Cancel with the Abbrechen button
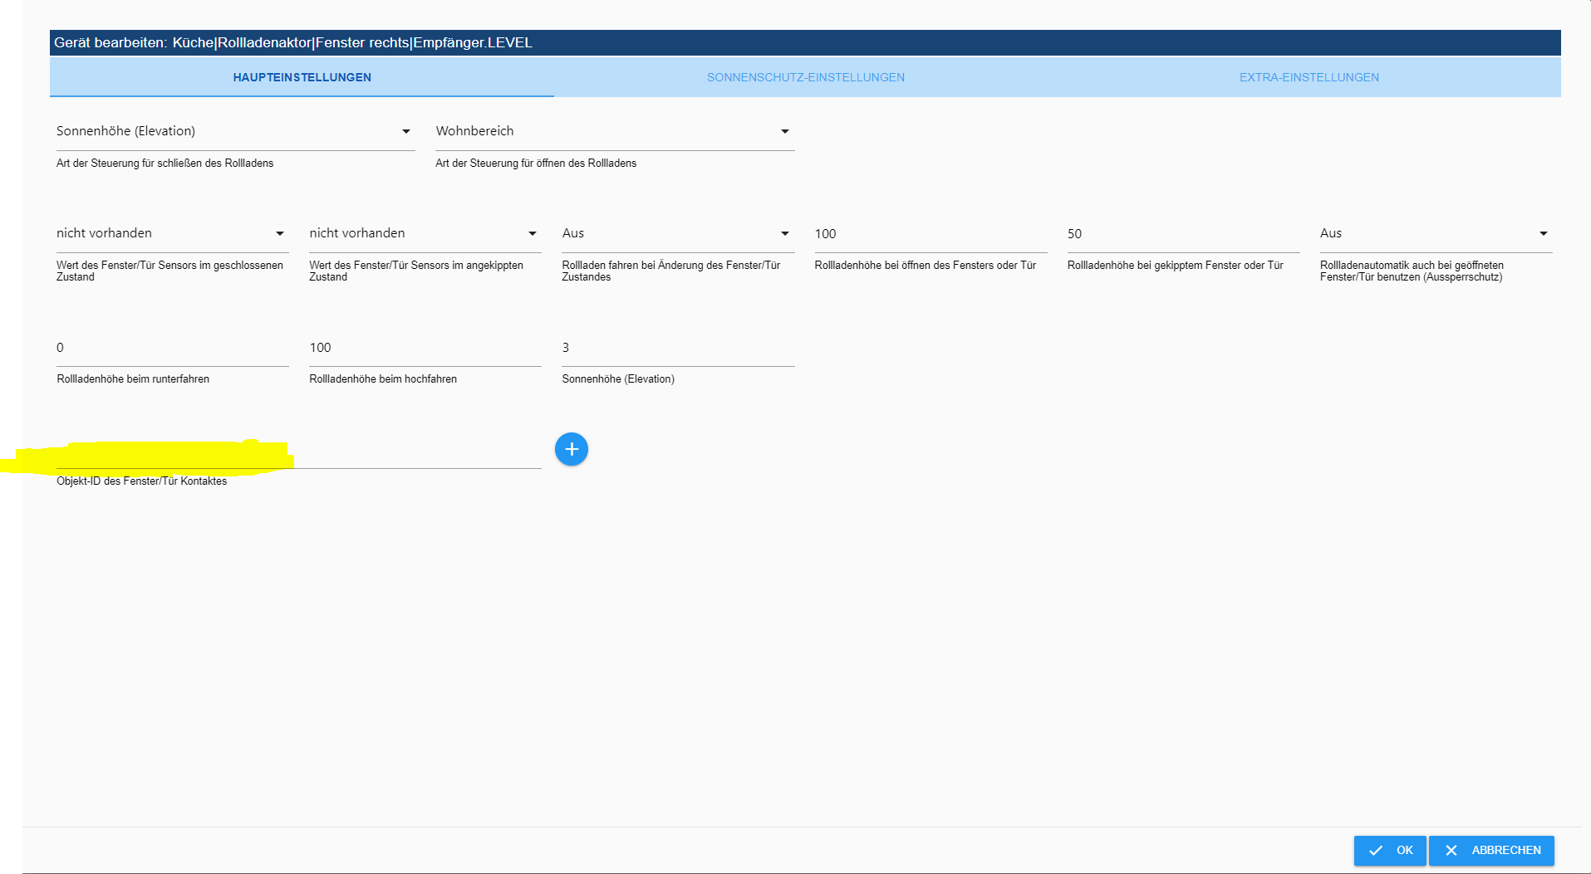Image resolution: width=1591 pixels, height=874 pixels. coord(1491,851)
